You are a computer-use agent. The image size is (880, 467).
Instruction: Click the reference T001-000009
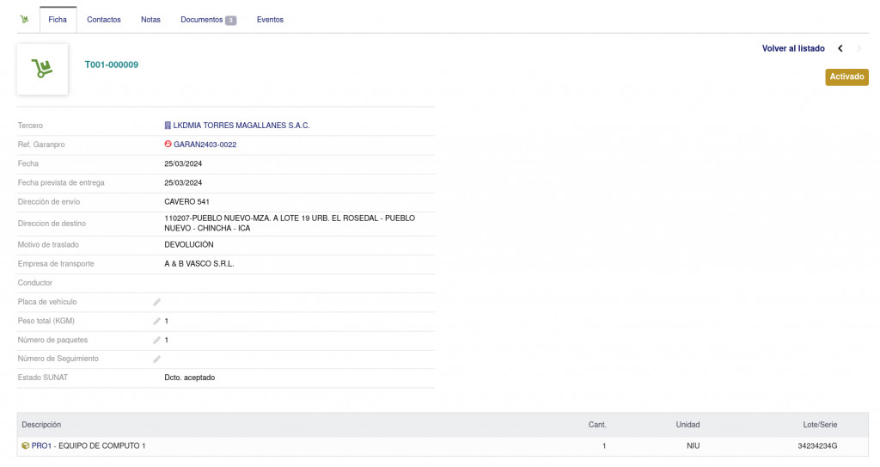tap(111, 65)
